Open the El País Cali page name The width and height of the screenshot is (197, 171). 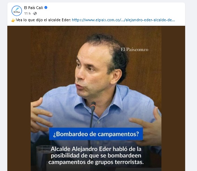click(33, 8)
